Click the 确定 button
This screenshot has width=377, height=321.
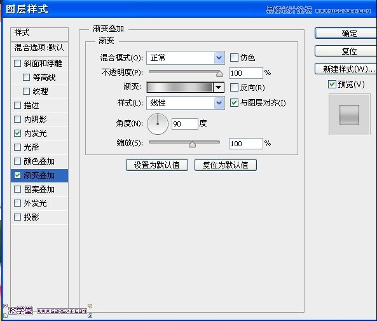tap(346, 33)
